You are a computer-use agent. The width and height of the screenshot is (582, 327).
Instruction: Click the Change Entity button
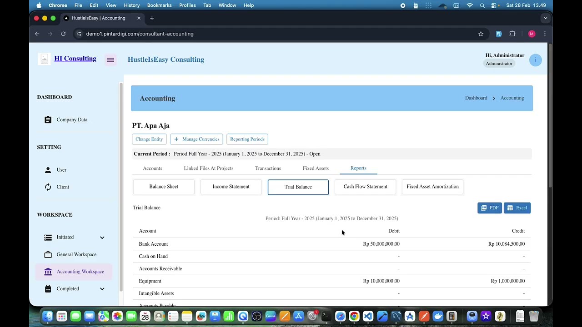click(149, 139)
